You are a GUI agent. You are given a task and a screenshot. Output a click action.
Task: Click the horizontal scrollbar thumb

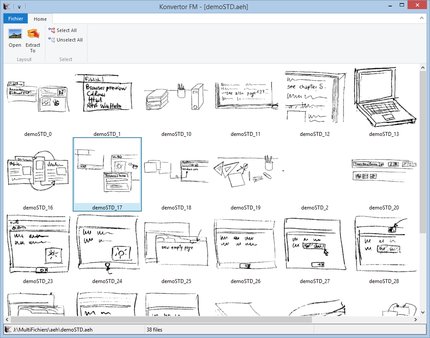click(x=161, y=320)
